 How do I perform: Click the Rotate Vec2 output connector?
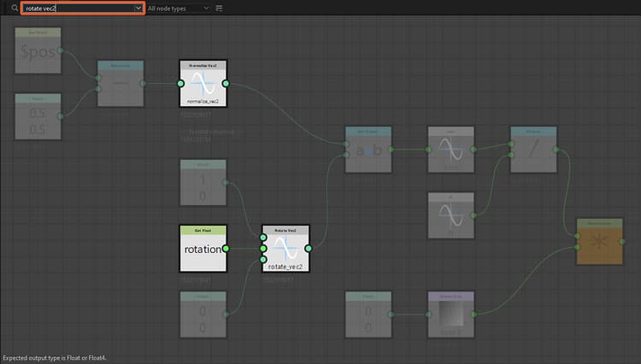pos(309,249)
